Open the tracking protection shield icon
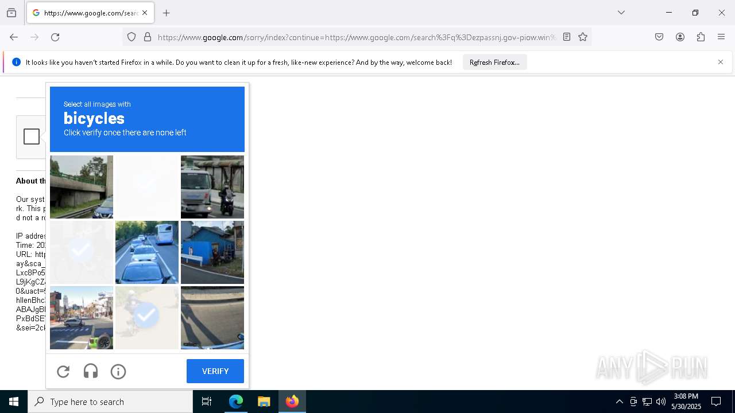 click(x=131, y=37)
